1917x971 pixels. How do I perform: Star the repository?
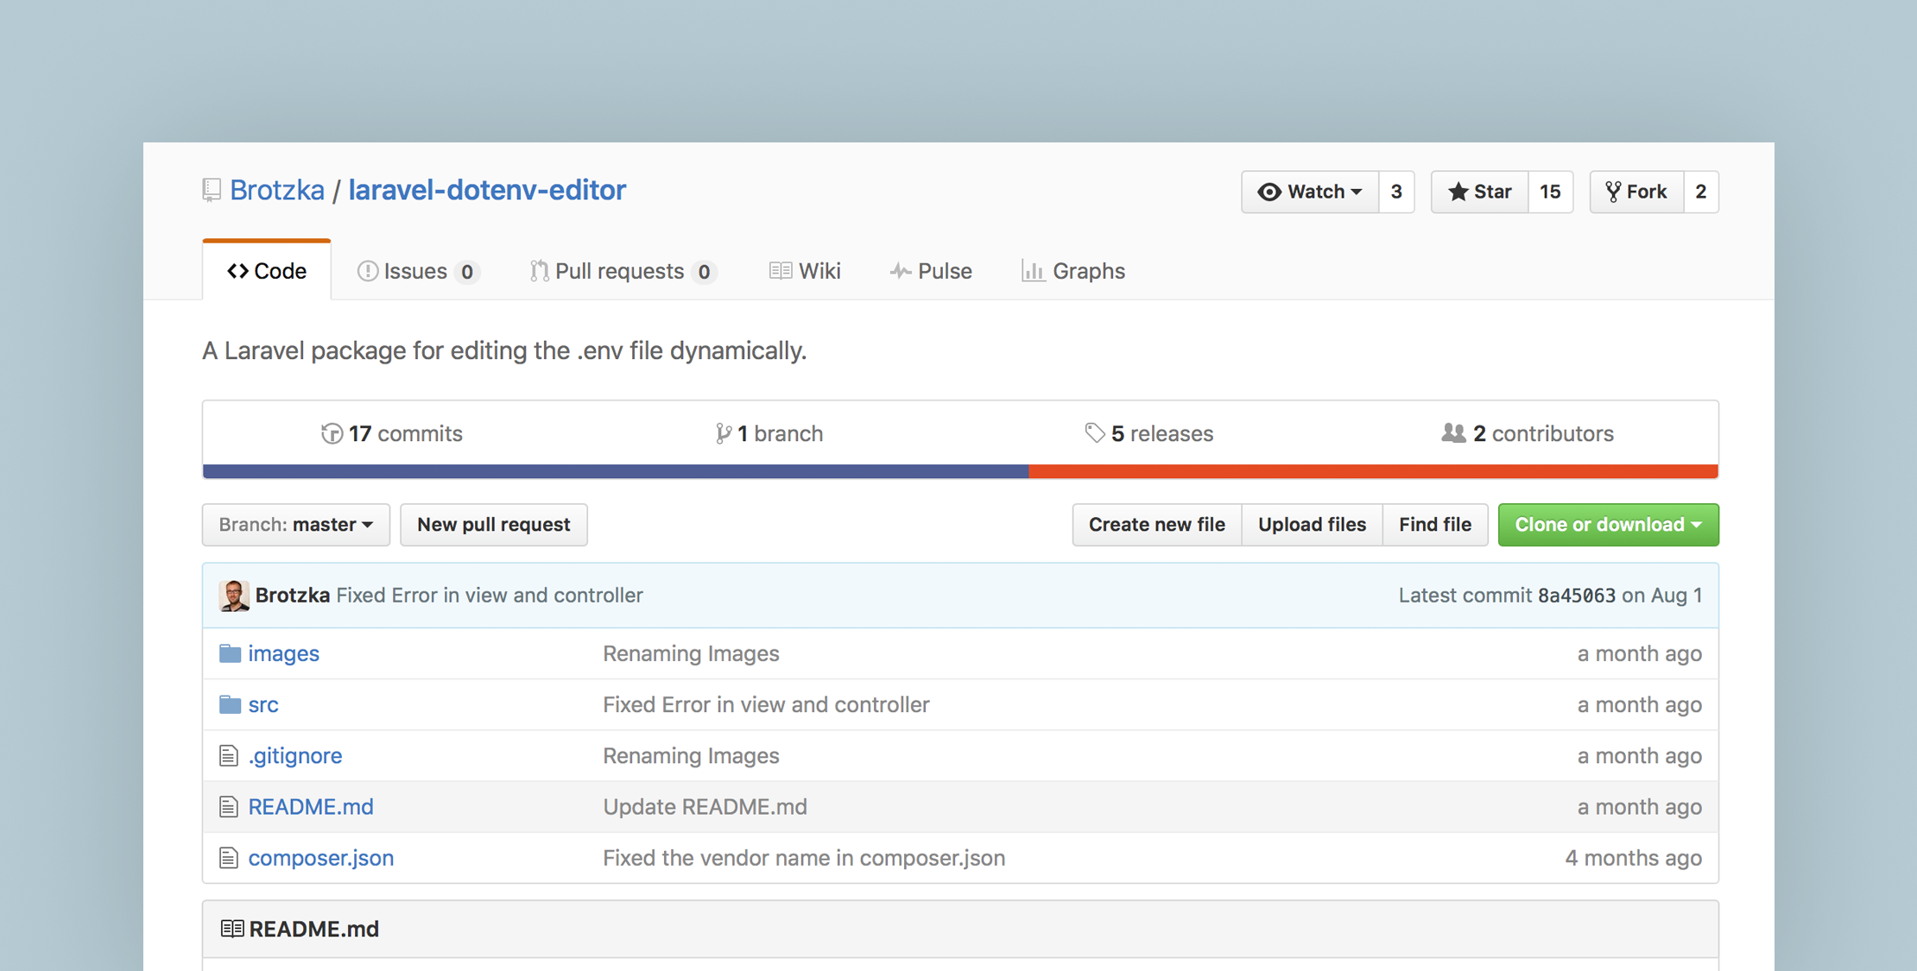click(x=1478, y=192)
